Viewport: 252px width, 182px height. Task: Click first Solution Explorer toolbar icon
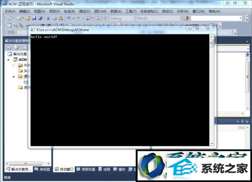(9, 47)
